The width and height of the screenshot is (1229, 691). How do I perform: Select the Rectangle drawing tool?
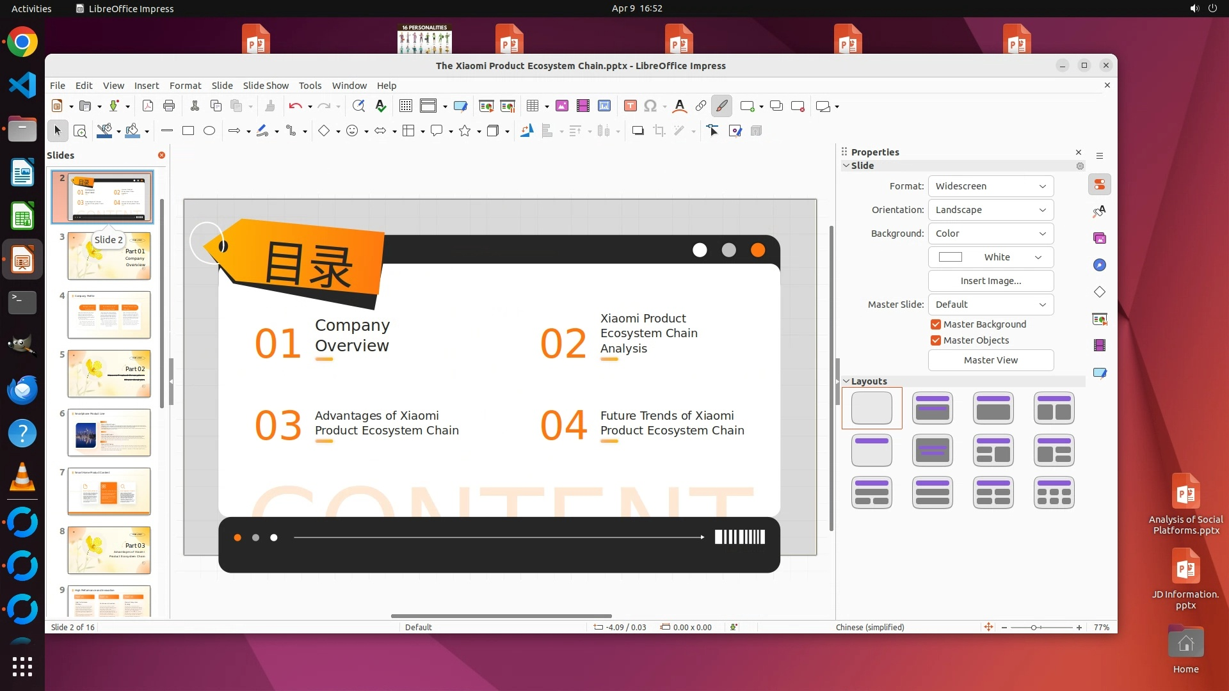[x=188, y=131]
